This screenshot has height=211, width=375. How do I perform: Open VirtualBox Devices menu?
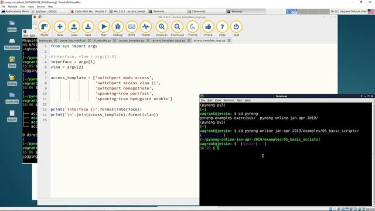(x=40, y=6)
